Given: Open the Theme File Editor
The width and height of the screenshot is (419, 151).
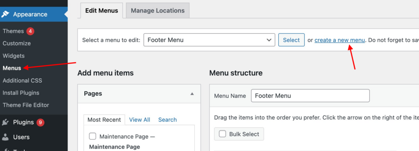Looking at the screenshot, I should point(26,105).
